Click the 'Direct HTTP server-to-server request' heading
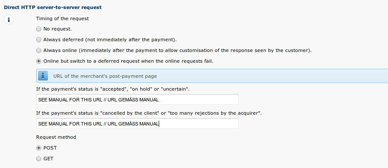Screen dimensions: 388x168 click(53, 7)
